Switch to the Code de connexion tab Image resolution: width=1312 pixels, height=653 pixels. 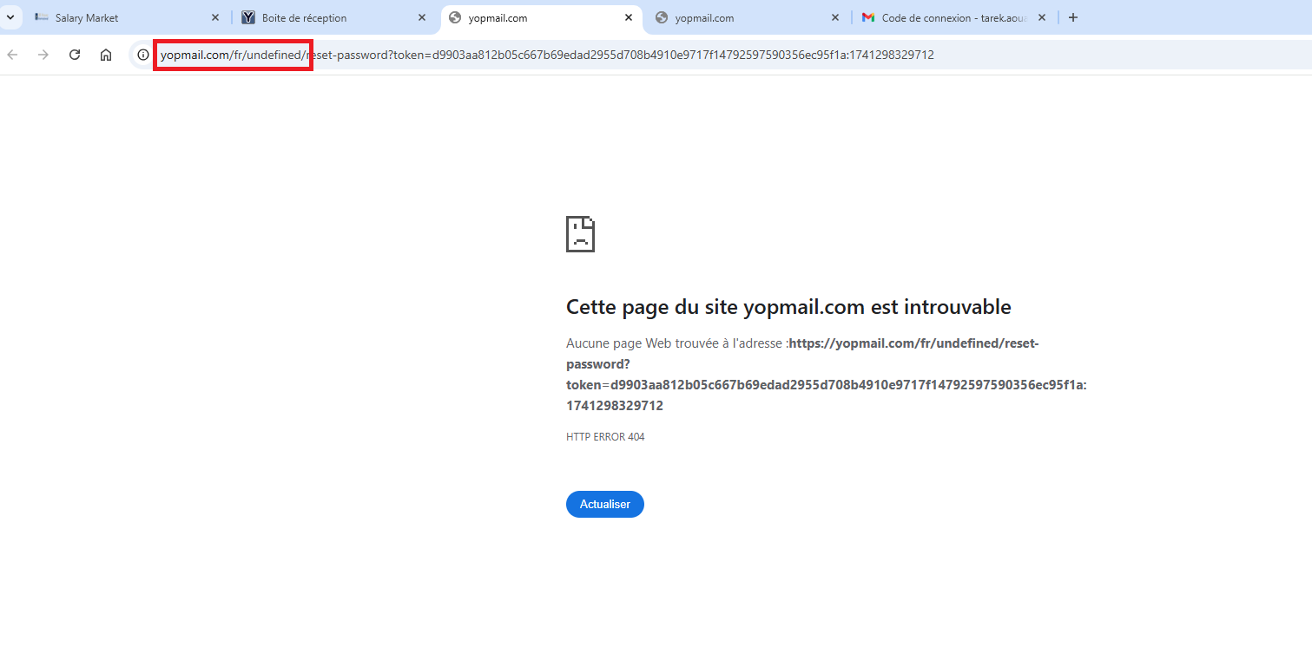[x=946, y=17]
